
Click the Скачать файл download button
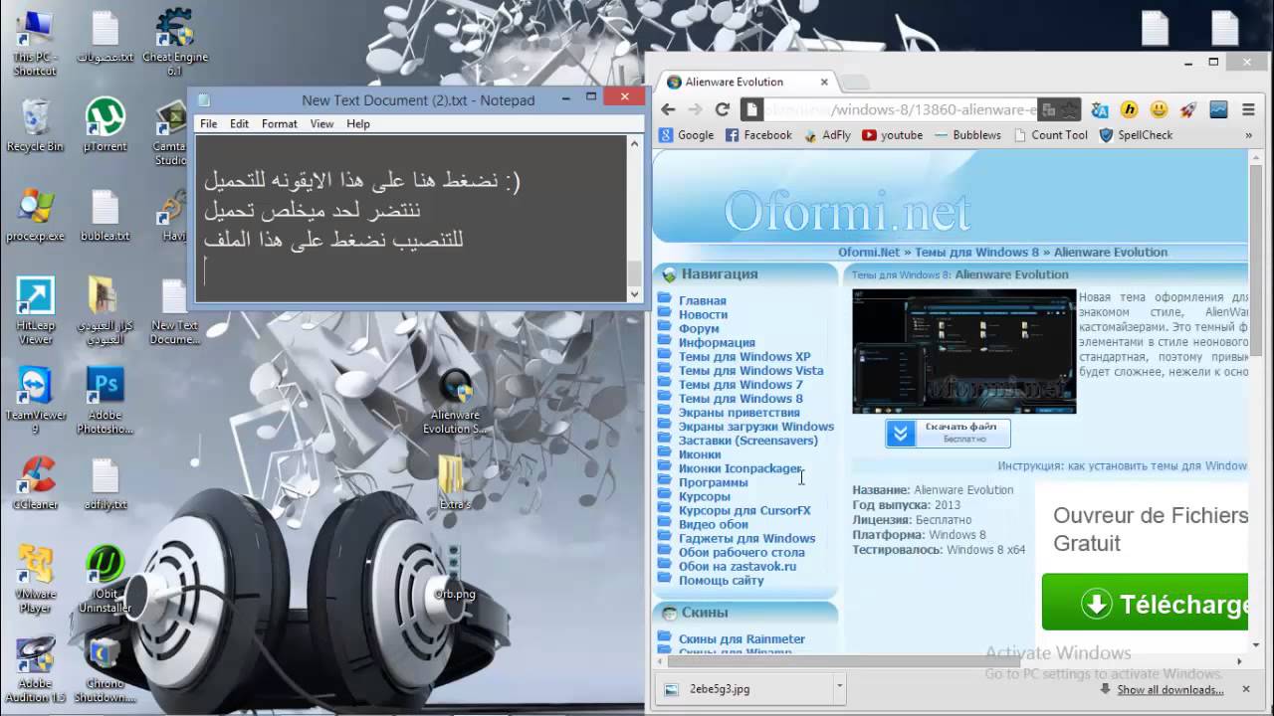coord(948,433)
